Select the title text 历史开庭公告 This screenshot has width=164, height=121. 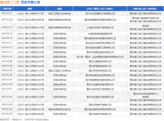(x=30, y=2)
